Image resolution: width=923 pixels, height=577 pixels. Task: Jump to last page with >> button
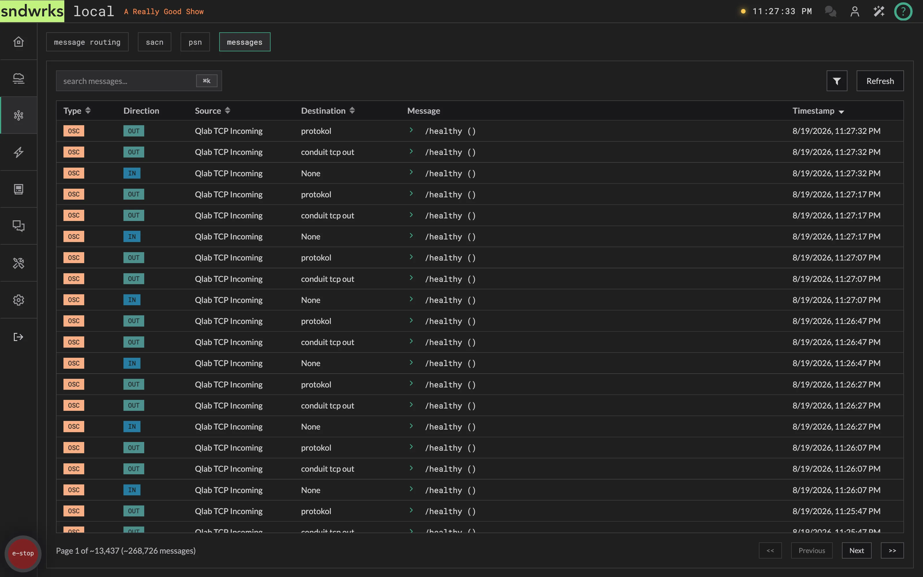892,550
